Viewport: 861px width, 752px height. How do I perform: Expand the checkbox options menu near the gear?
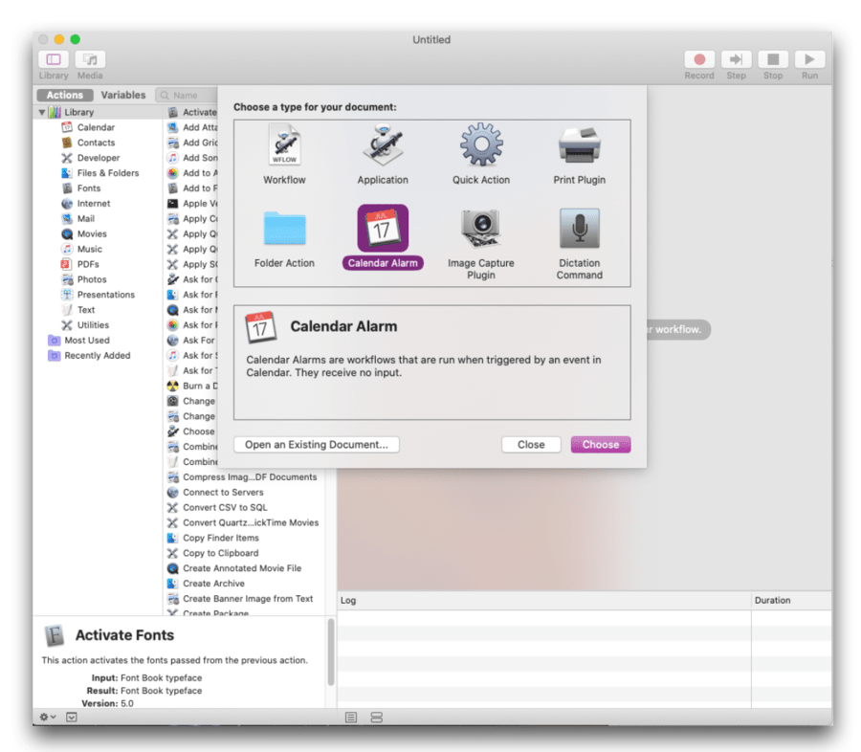tap(72, 717)
